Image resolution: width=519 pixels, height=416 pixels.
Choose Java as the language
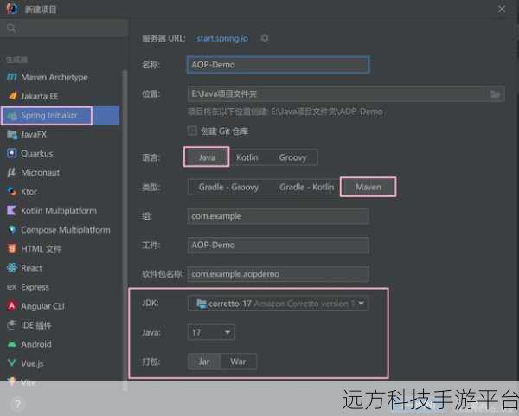pos(207,157)
